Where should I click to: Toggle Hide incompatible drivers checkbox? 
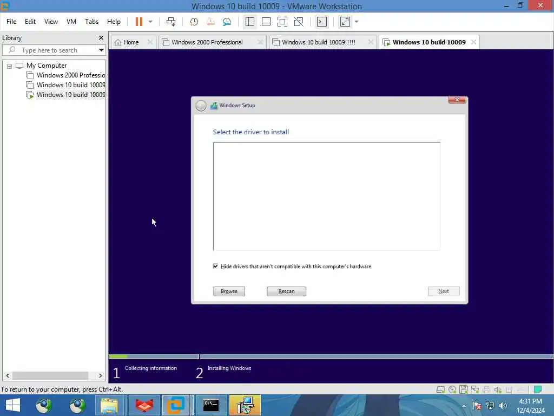(x=215, y=266)
